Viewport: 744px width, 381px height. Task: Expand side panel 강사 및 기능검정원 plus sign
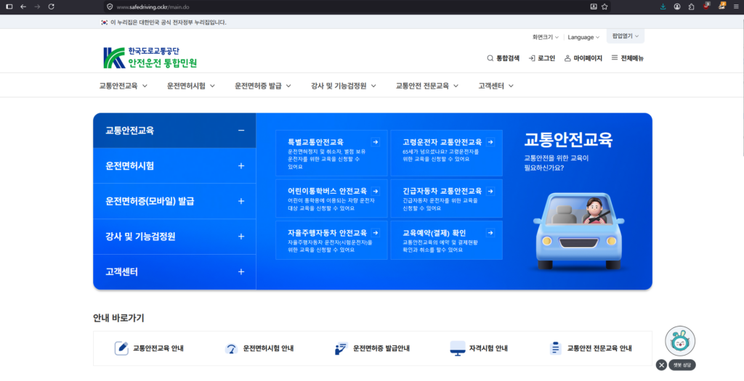pos(241,237)
